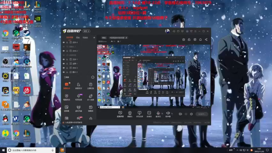Click the 修改 button above the preview
Viewport: 272px width, 153px height.
[104, 38]
